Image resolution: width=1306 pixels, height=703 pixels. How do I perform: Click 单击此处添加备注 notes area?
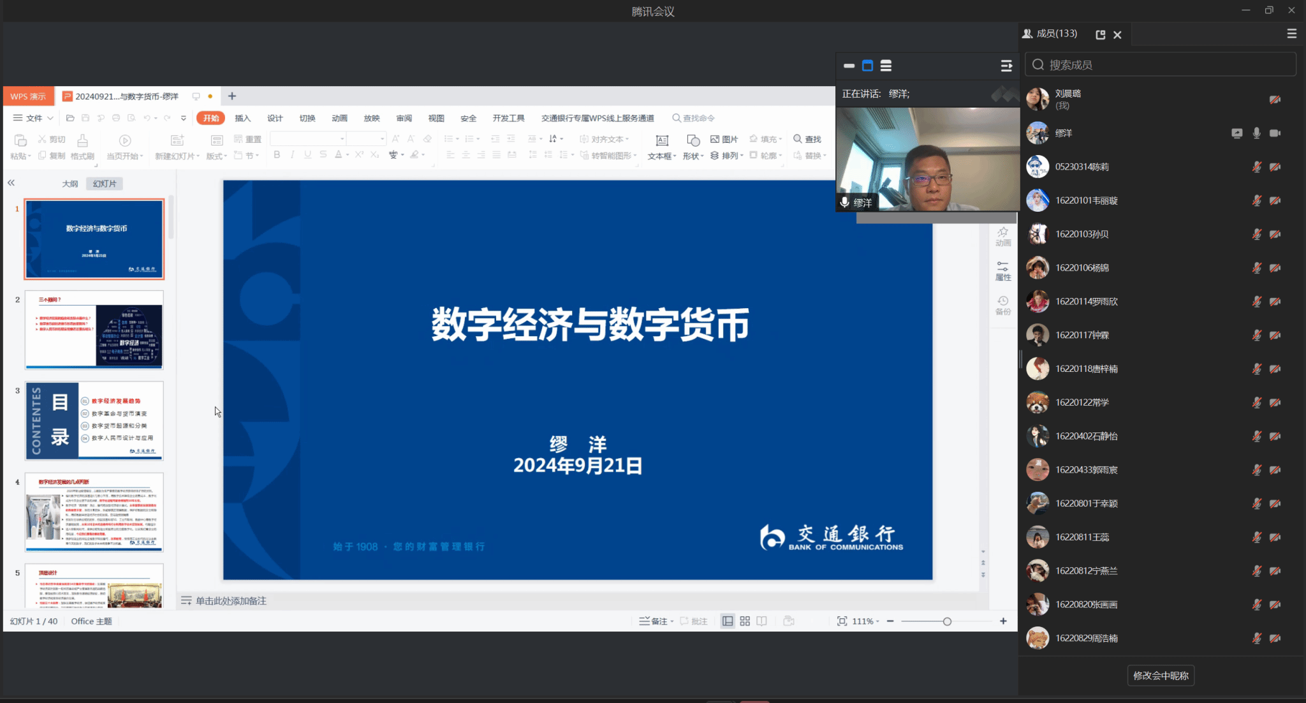231,601
